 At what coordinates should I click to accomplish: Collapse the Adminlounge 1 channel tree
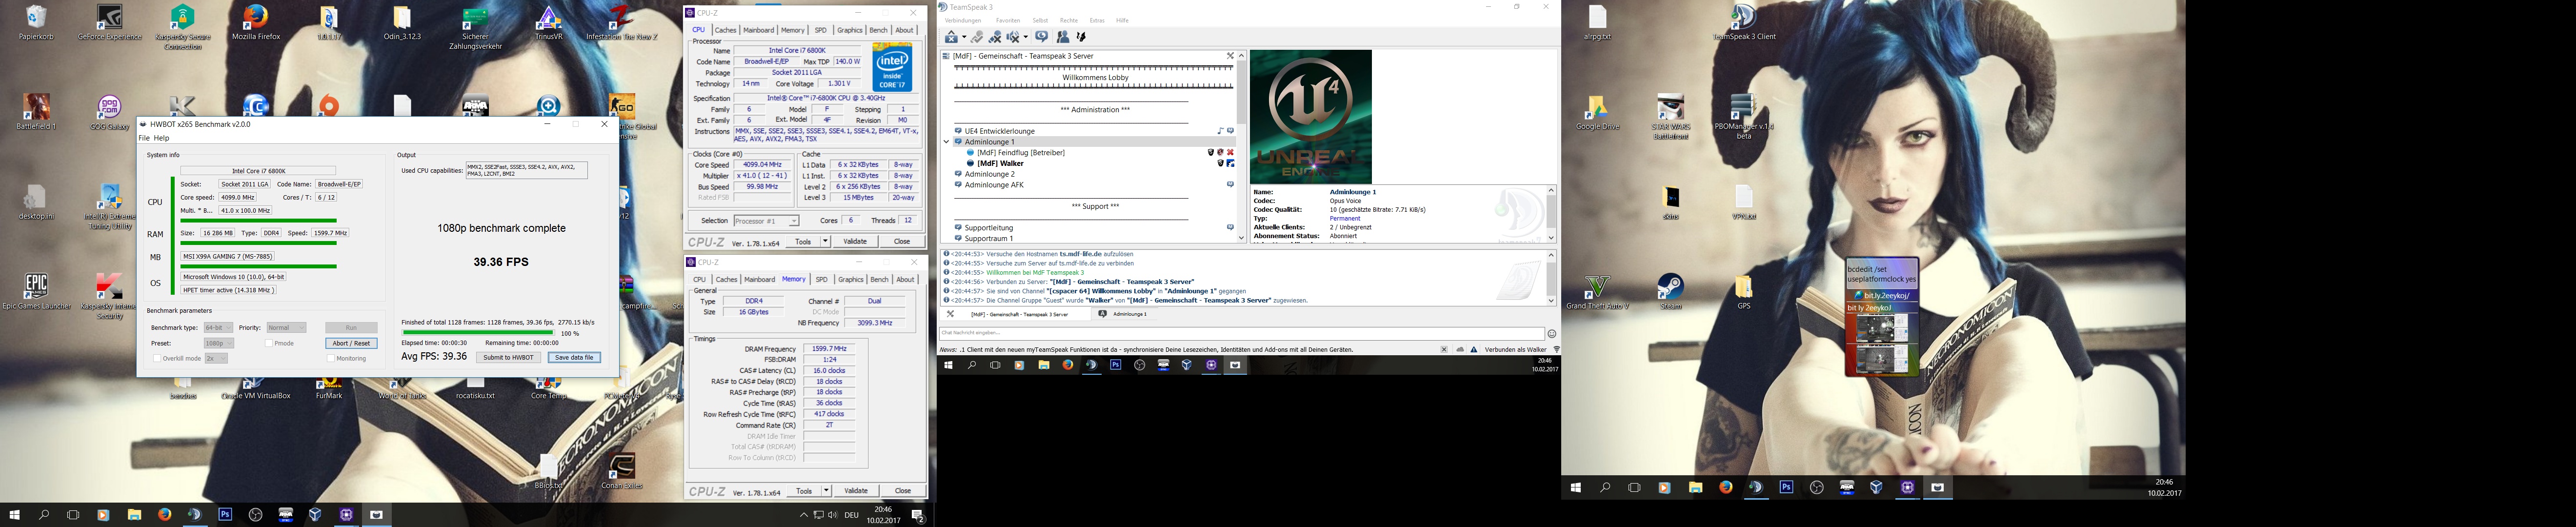point(947,142)
